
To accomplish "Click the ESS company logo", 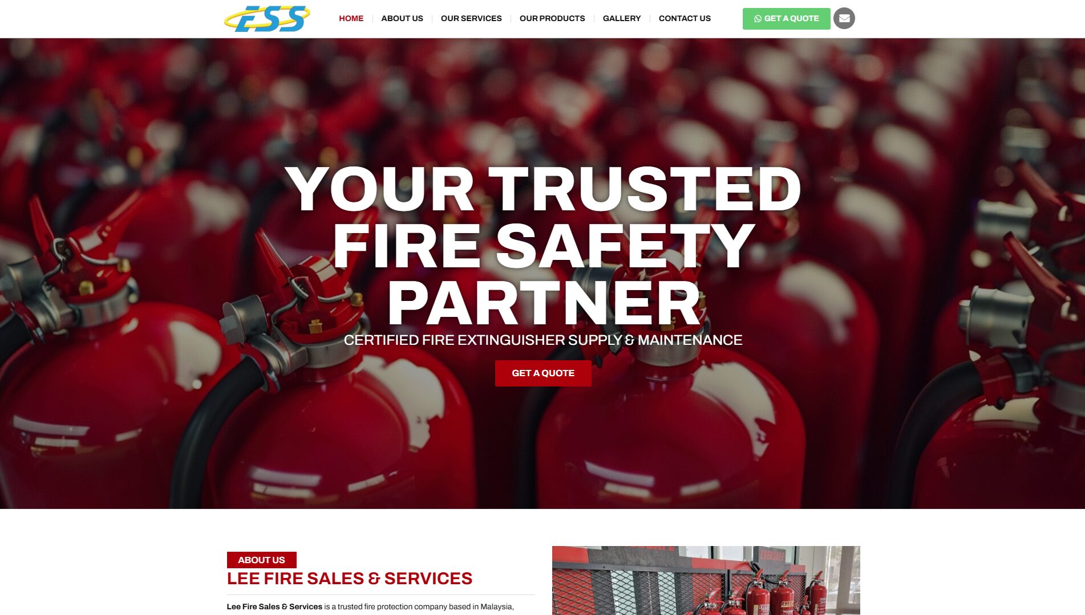I will (x=267, y=19).
